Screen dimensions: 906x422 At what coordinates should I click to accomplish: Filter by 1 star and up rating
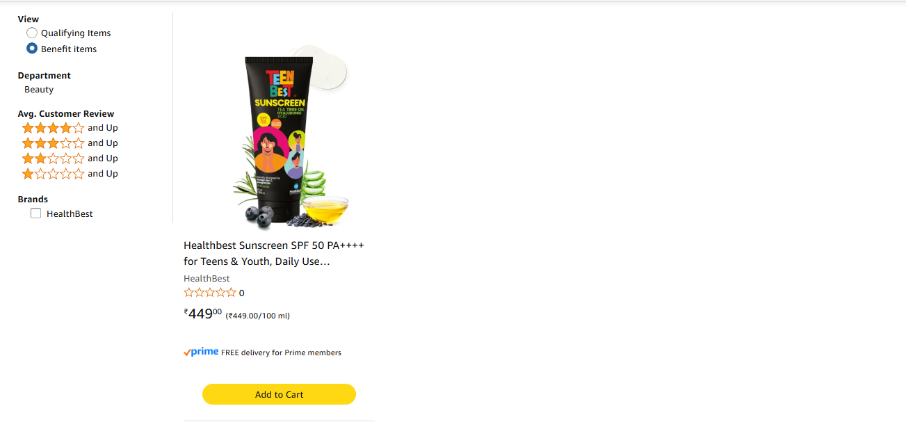tap(70, 174)
